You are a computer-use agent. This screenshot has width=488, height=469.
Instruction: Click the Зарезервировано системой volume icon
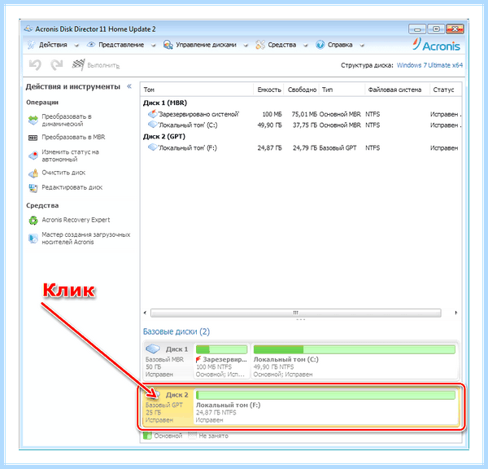[152, 114]
